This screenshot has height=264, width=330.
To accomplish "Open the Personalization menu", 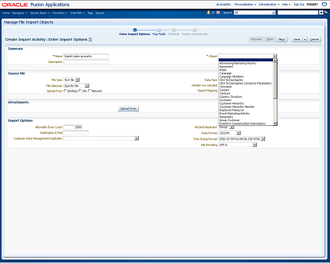I will (x=245, y=5).
